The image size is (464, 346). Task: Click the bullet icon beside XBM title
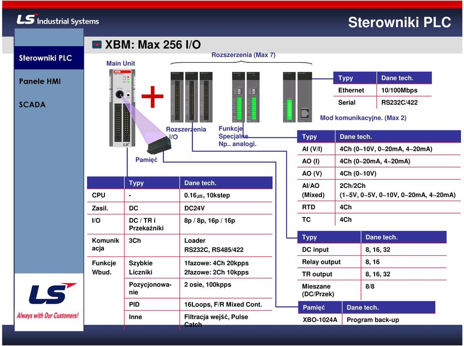click(97, 44)
